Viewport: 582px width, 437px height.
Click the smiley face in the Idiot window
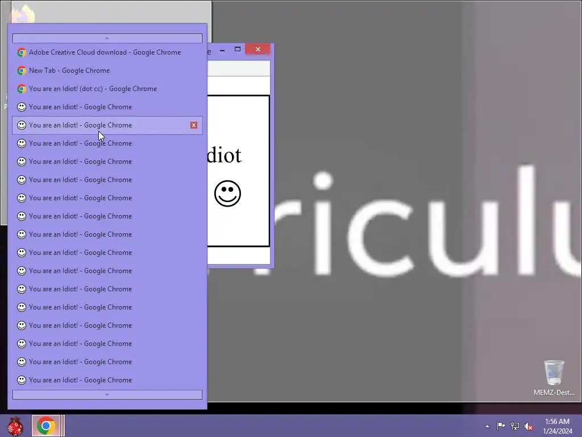click(227, 193)
